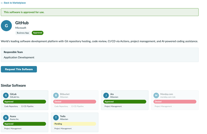207x134 pixels.
Task: Click Monday.com's Denied status bar
Action: [175, 102]
